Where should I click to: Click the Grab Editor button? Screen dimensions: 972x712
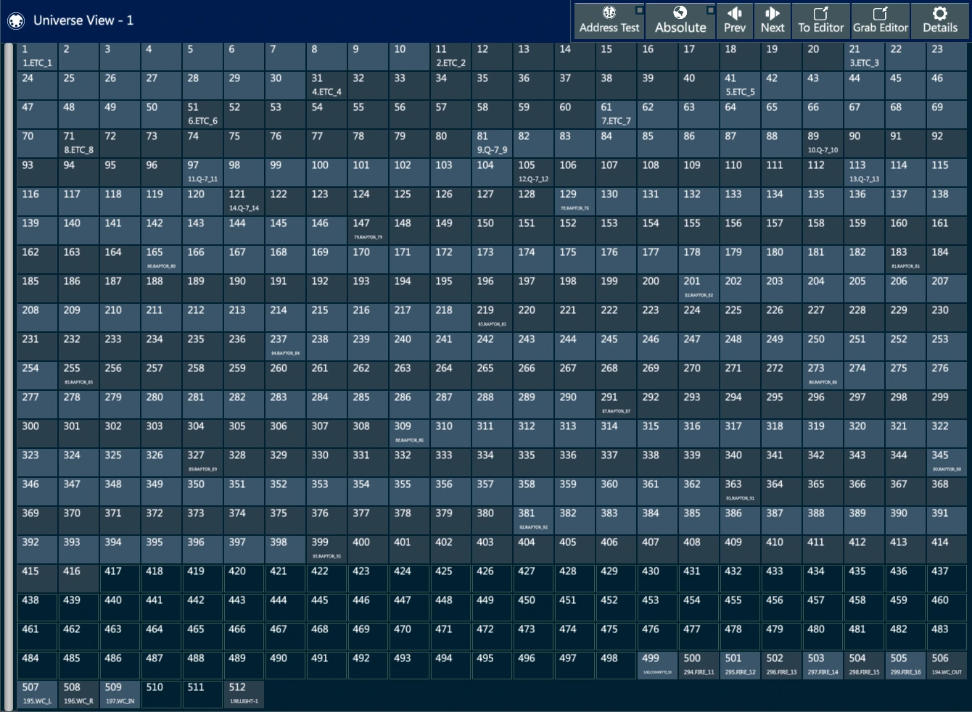880,20
